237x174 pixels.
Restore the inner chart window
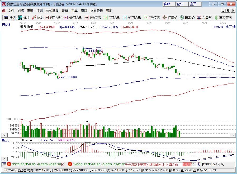click(228, 10)
